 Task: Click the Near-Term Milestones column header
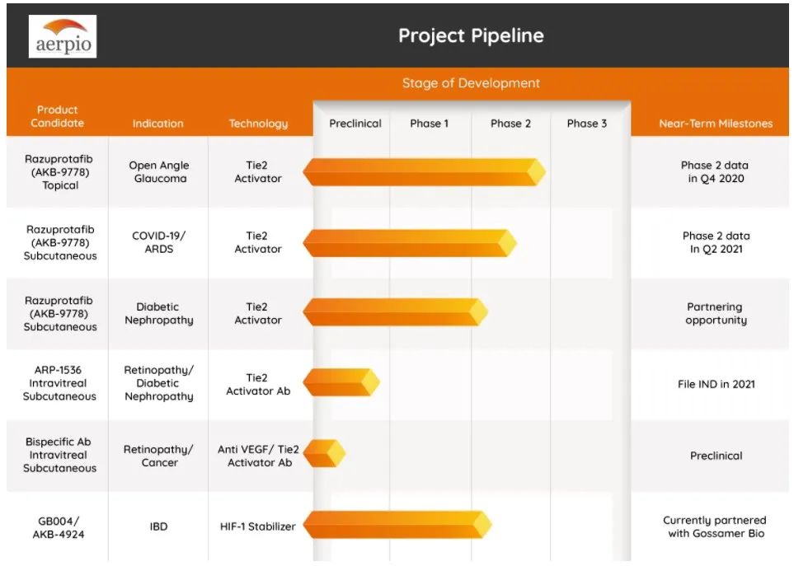[716, 124]
